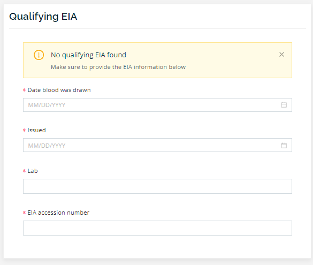The height and width of the screenshot is (265, 313).
Task: Select the Date blood was drawn label
Action: (59, 90)
